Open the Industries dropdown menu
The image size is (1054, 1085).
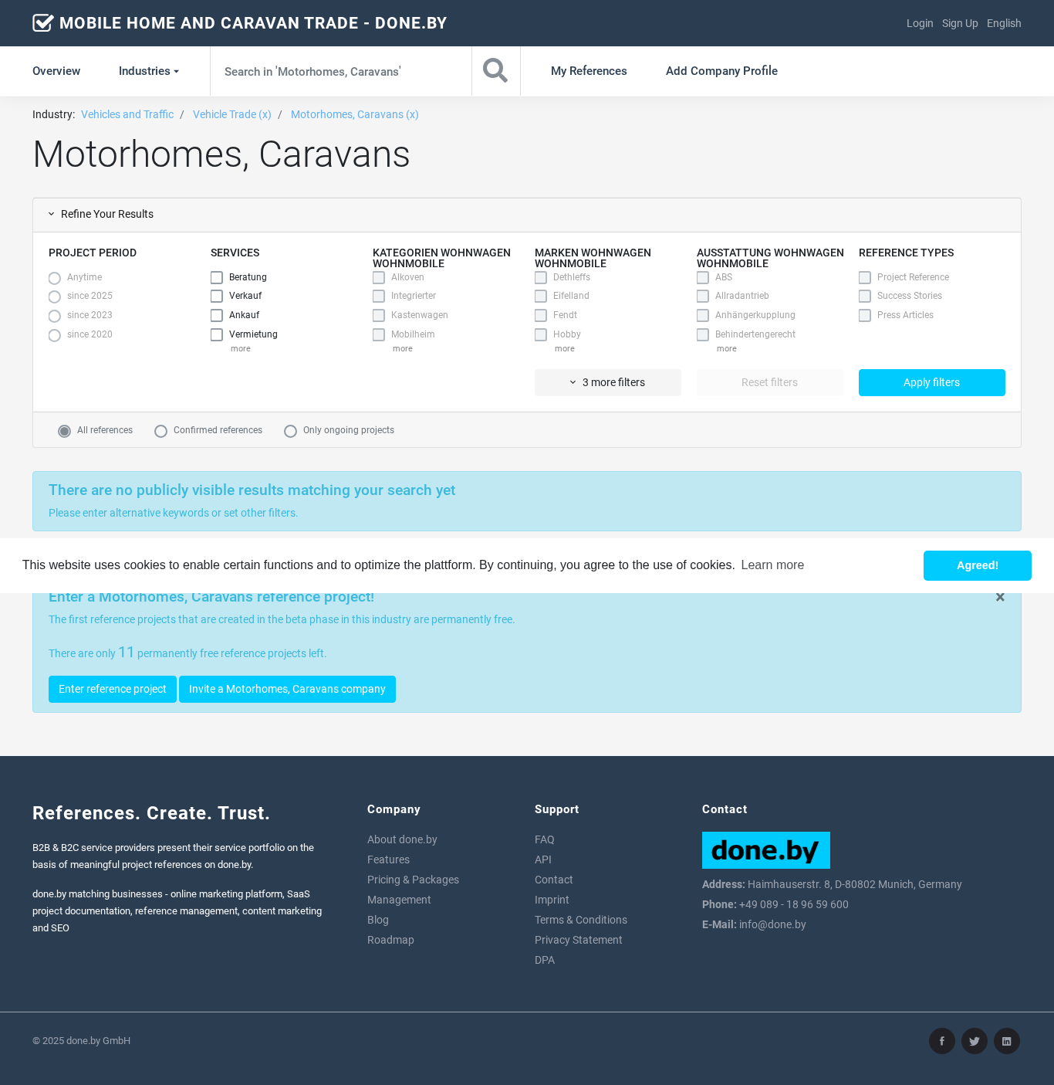pyautogui.click(x=149, y=71)
